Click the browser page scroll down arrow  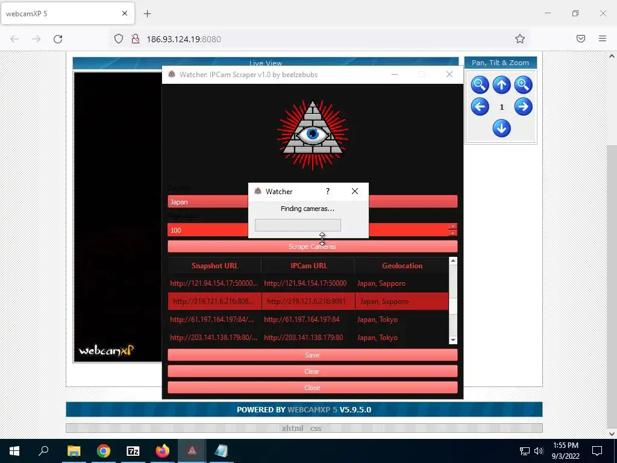click(612, 433)
